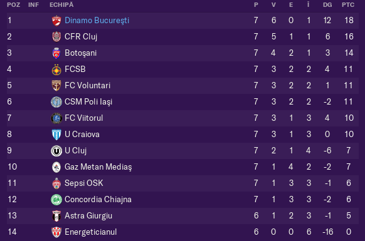Click the FCSB star crest icon
The width and height of the screenshot is (365, 241).
pos(56,69)
